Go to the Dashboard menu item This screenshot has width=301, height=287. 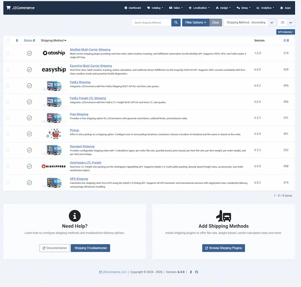point(133,8)
